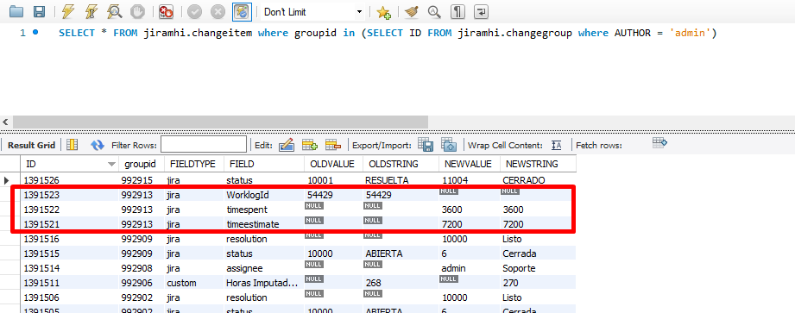Select the Result Grid tab

click(x=31, y=146)
